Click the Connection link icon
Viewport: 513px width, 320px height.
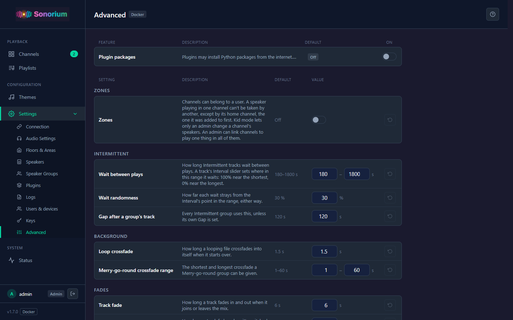click(19, 127)
